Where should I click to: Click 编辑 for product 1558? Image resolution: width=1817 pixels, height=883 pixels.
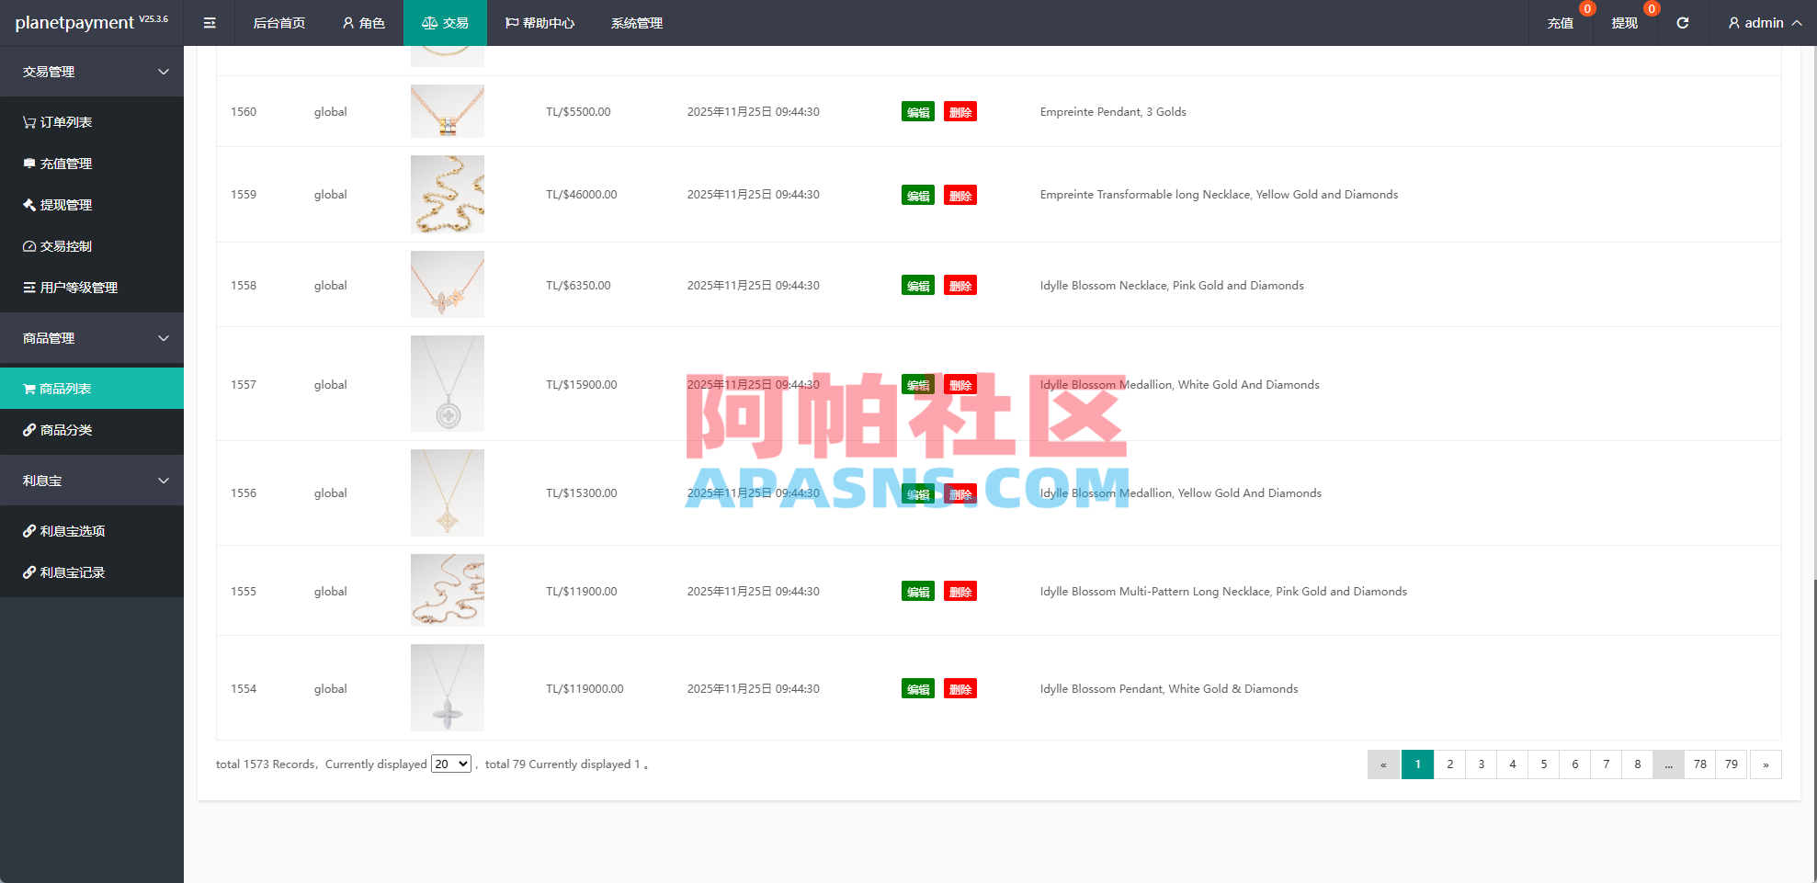click(x=918, y=286)
